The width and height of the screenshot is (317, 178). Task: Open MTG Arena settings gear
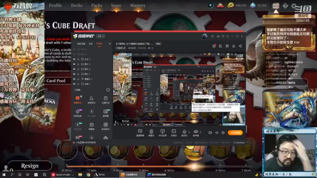tap(294, 6)
